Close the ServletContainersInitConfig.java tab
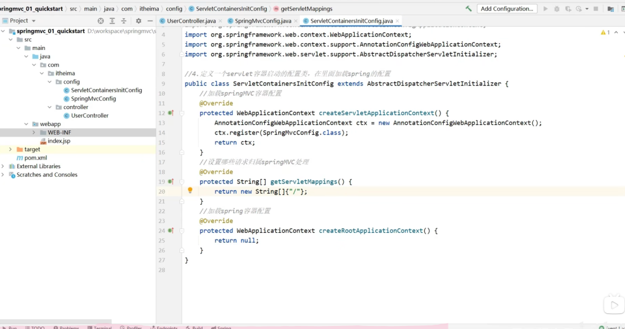Viewport: 625px width, 329px height. [397, 21]
